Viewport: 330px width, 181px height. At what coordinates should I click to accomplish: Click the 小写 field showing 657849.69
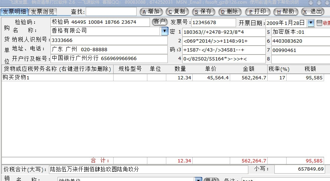300,169
